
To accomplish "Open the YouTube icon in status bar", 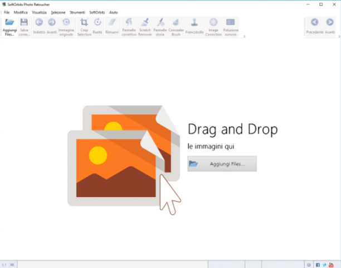I will (331, 265).
